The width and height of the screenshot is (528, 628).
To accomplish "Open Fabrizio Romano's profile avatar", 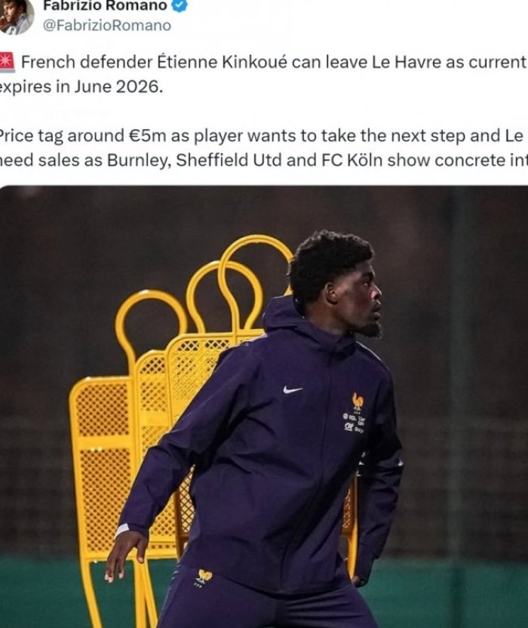I will [x=15, y=16].
